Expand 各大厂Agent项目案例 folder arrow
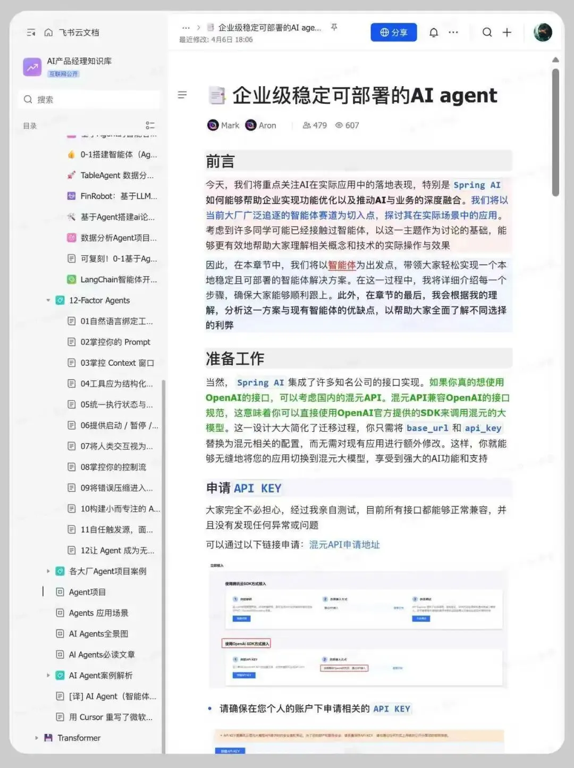 pyautogui.click(x=48, y=571)
